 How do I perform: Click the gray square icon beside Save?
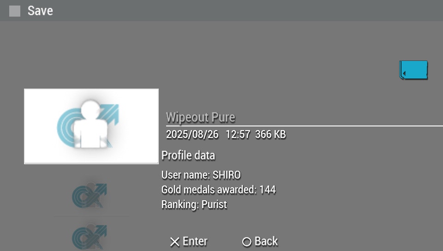tap(15, 11)
